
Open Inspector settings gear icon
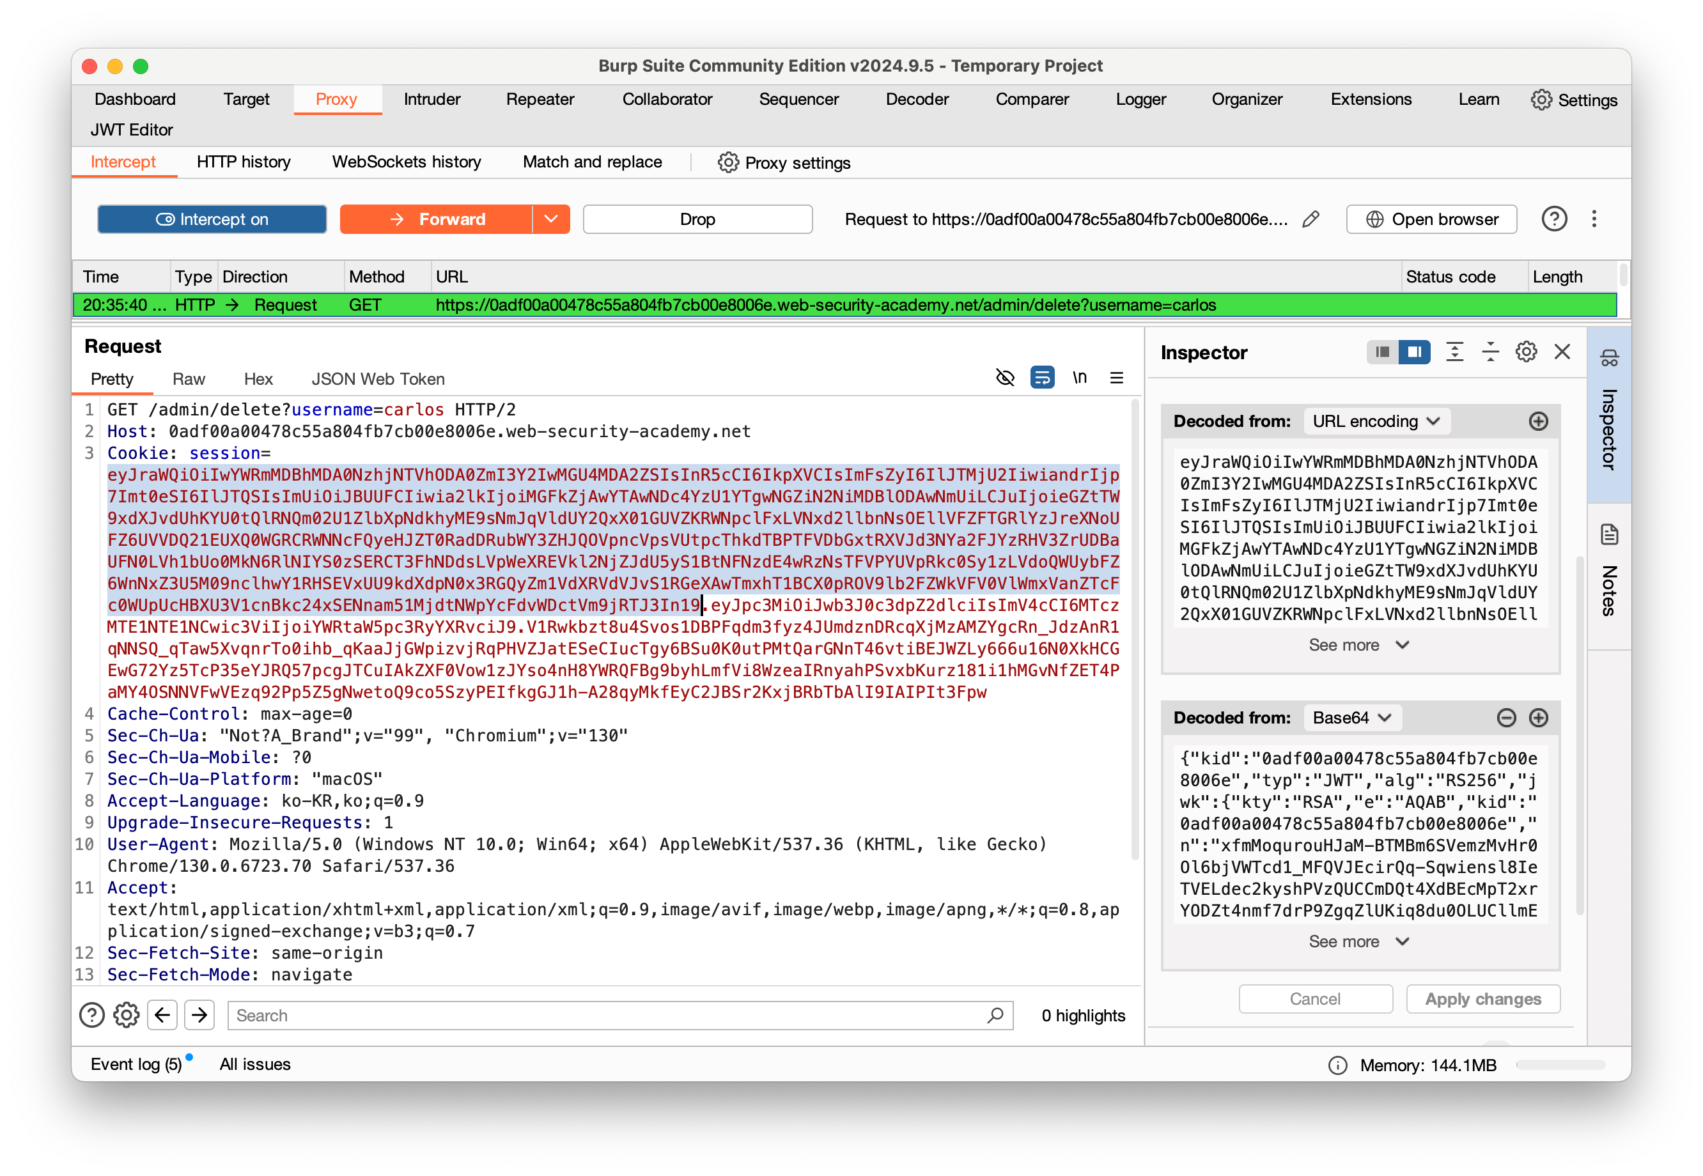pos(1526,352)
